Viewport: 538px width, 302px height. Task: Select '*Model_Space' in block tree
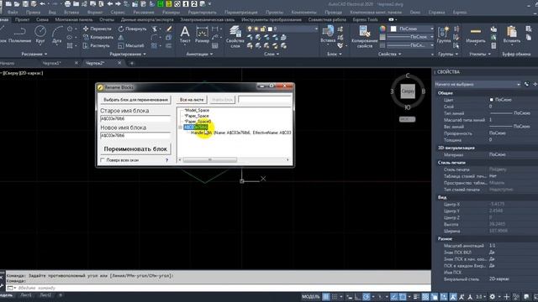click(197, 110)
